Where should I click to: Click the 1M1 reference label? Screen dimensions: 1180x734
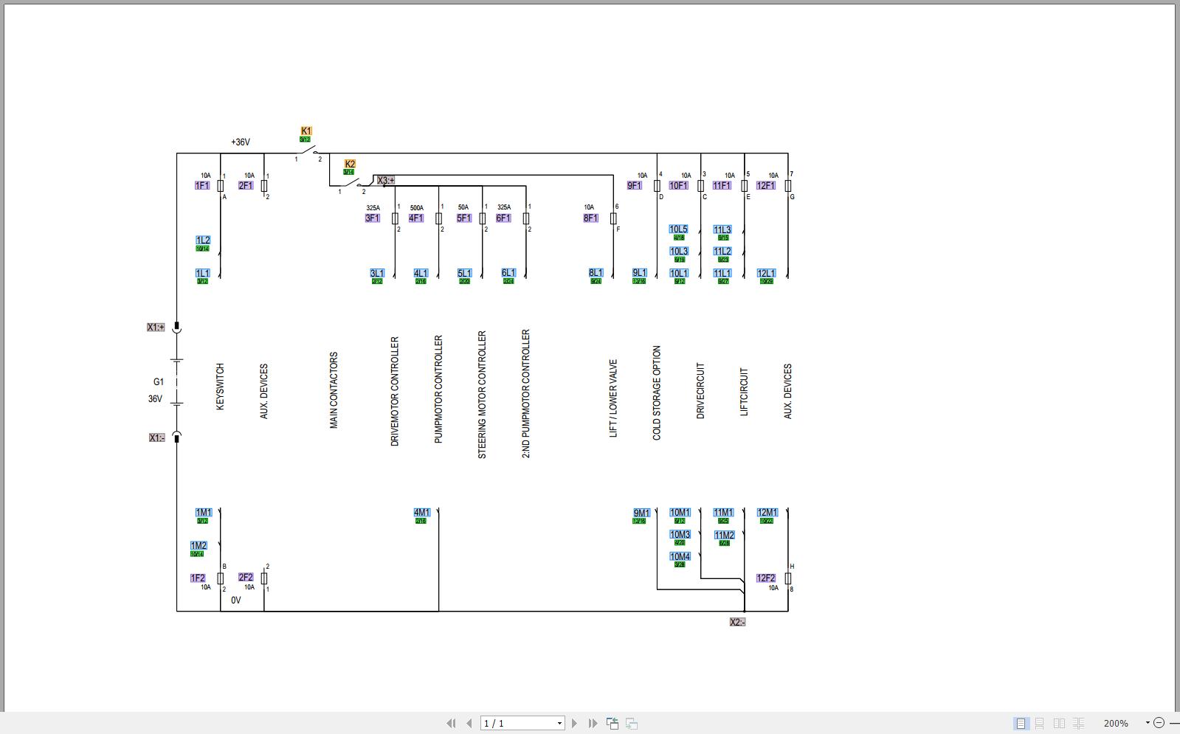coord(204,513)
